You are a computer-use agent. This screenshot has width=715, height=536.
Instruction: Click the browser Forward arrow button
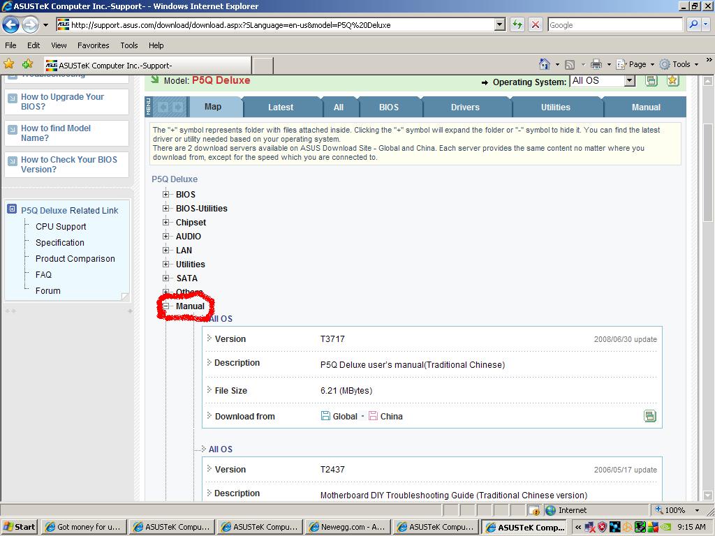[30, 24]
